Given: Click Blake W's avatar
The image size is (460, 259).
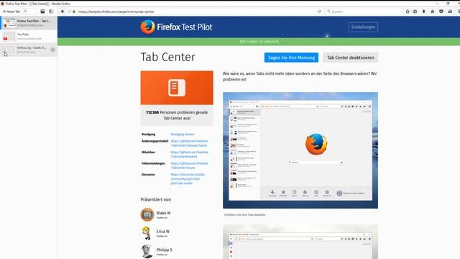Looking at the screenshot, I should (x=147, y=214).
